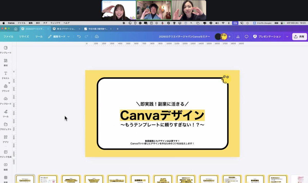Select the ＼即実践！副業に活きる／ text on slide
The height and width of the screenshot is (183, 308).
(162, 104)
